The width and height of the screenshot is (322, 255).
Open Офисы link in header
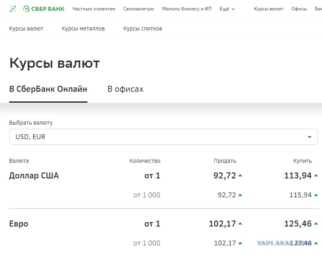tap(299, 9)
